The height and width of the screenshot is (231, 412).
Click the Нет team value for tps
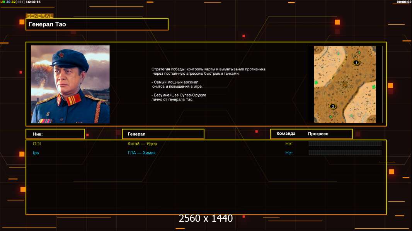(x=289, y=153)
